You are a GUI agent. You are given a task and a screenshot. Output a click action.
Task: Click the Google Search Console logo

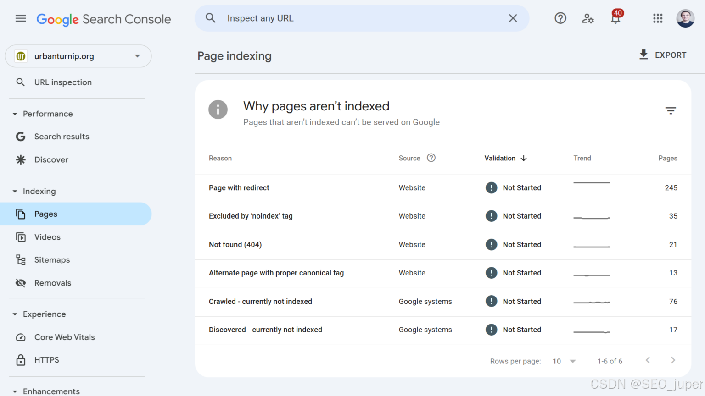click(x=104, y=19)
